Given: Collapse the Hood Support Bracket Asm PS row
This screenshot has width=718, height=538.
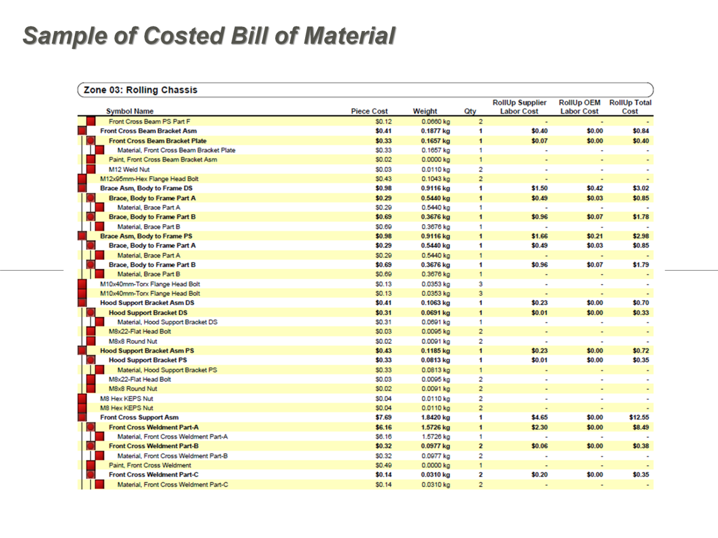Looking at the screenshot, I should point(83,351).
